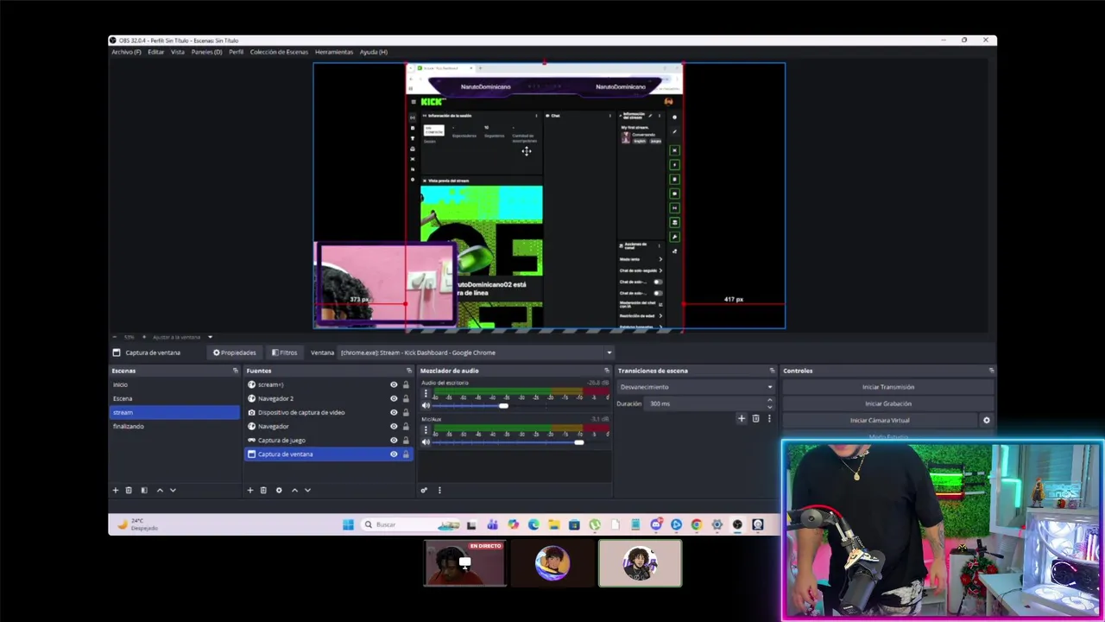
Task: Open audio mixer menu three dots at bottom
Action: point(439,490)
